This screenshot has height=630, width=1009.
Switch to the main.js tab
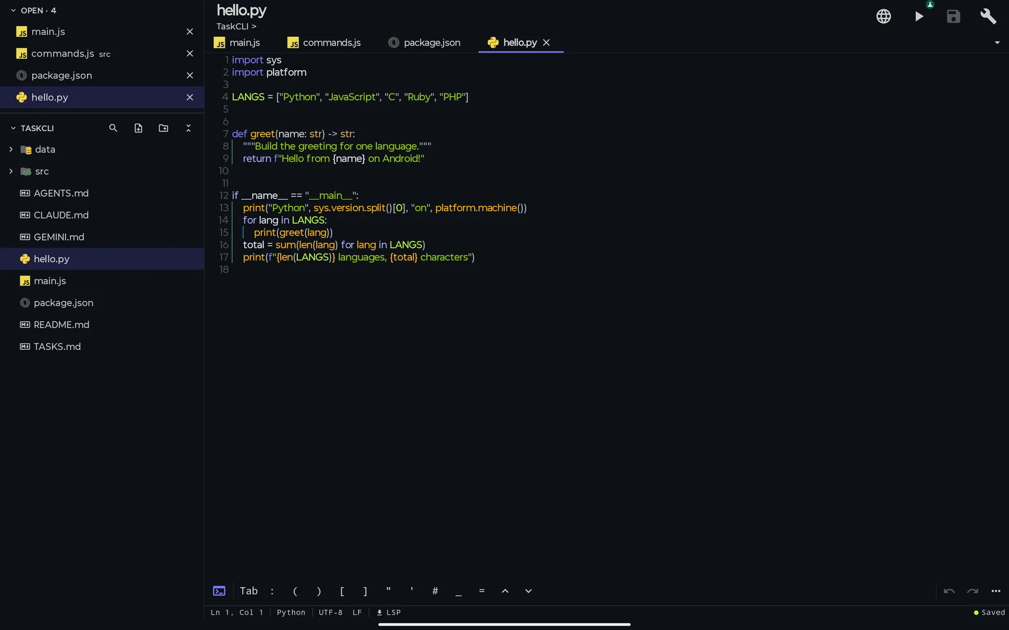(237, 43)
